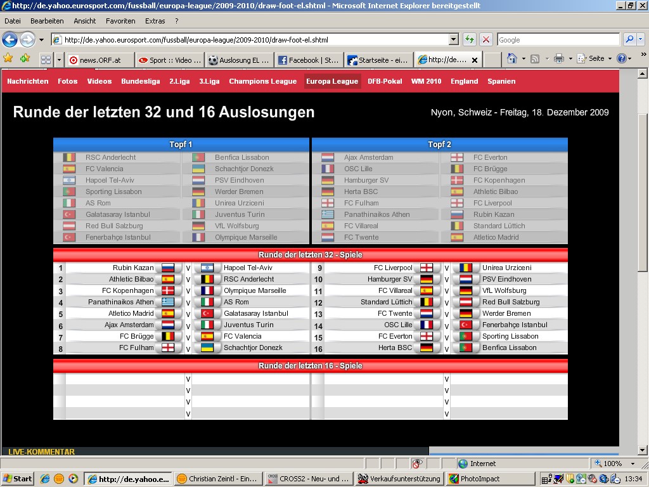Image resolution: width=649 pixels, height=487 pixels.
Task: Click Unirea Urziceni flag in match 9
Action: tap(466, 268)
